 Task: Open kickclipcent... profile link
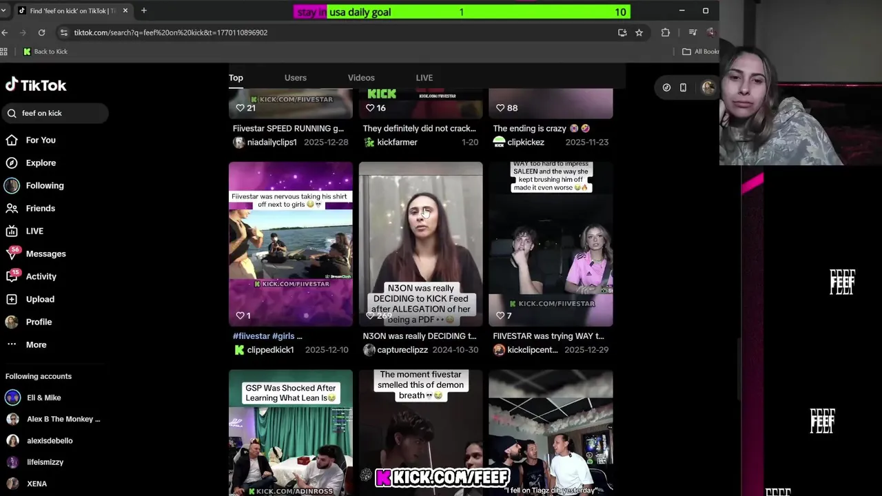(533, 350)
